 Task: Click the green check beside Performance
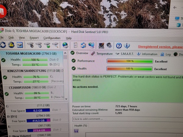pyautogui.click(x=74, y=61)
